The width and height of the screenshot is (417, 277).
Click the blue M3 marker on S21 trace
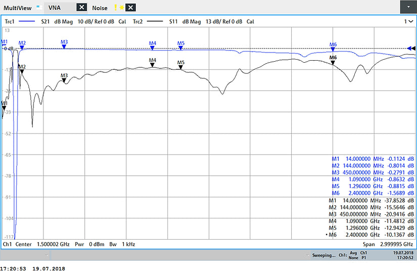[x=64, y=47]
